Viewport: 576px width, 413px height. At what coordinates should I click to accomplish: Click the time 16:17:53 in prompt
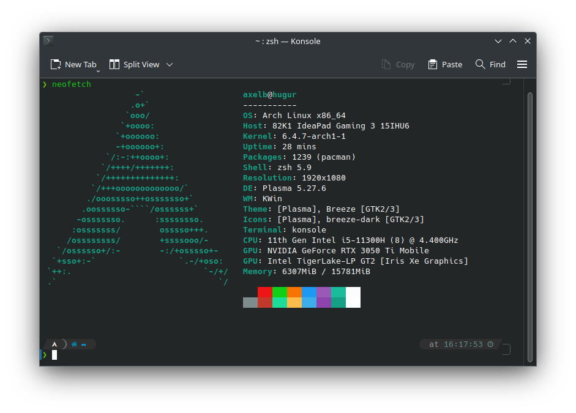coord(463,344)
